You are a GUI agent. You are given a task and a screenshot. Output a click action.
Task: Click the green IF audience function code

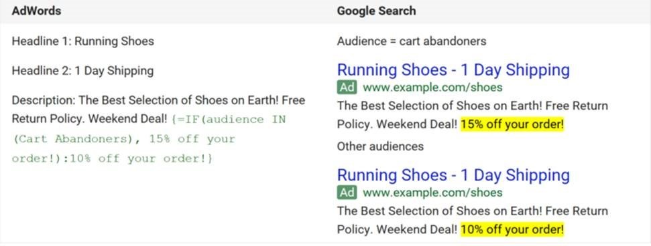149,139
